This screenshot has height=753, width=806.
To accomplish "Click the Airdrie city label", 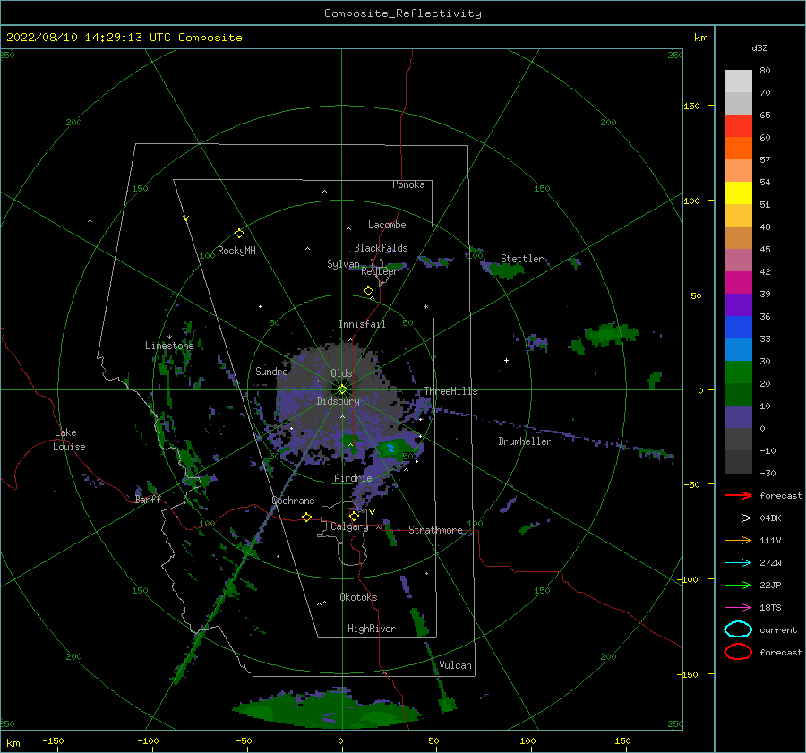I will tap(353, 478).
